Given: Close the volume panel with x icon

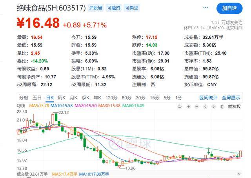Looking at the screenshot, I should coord(238,174).
